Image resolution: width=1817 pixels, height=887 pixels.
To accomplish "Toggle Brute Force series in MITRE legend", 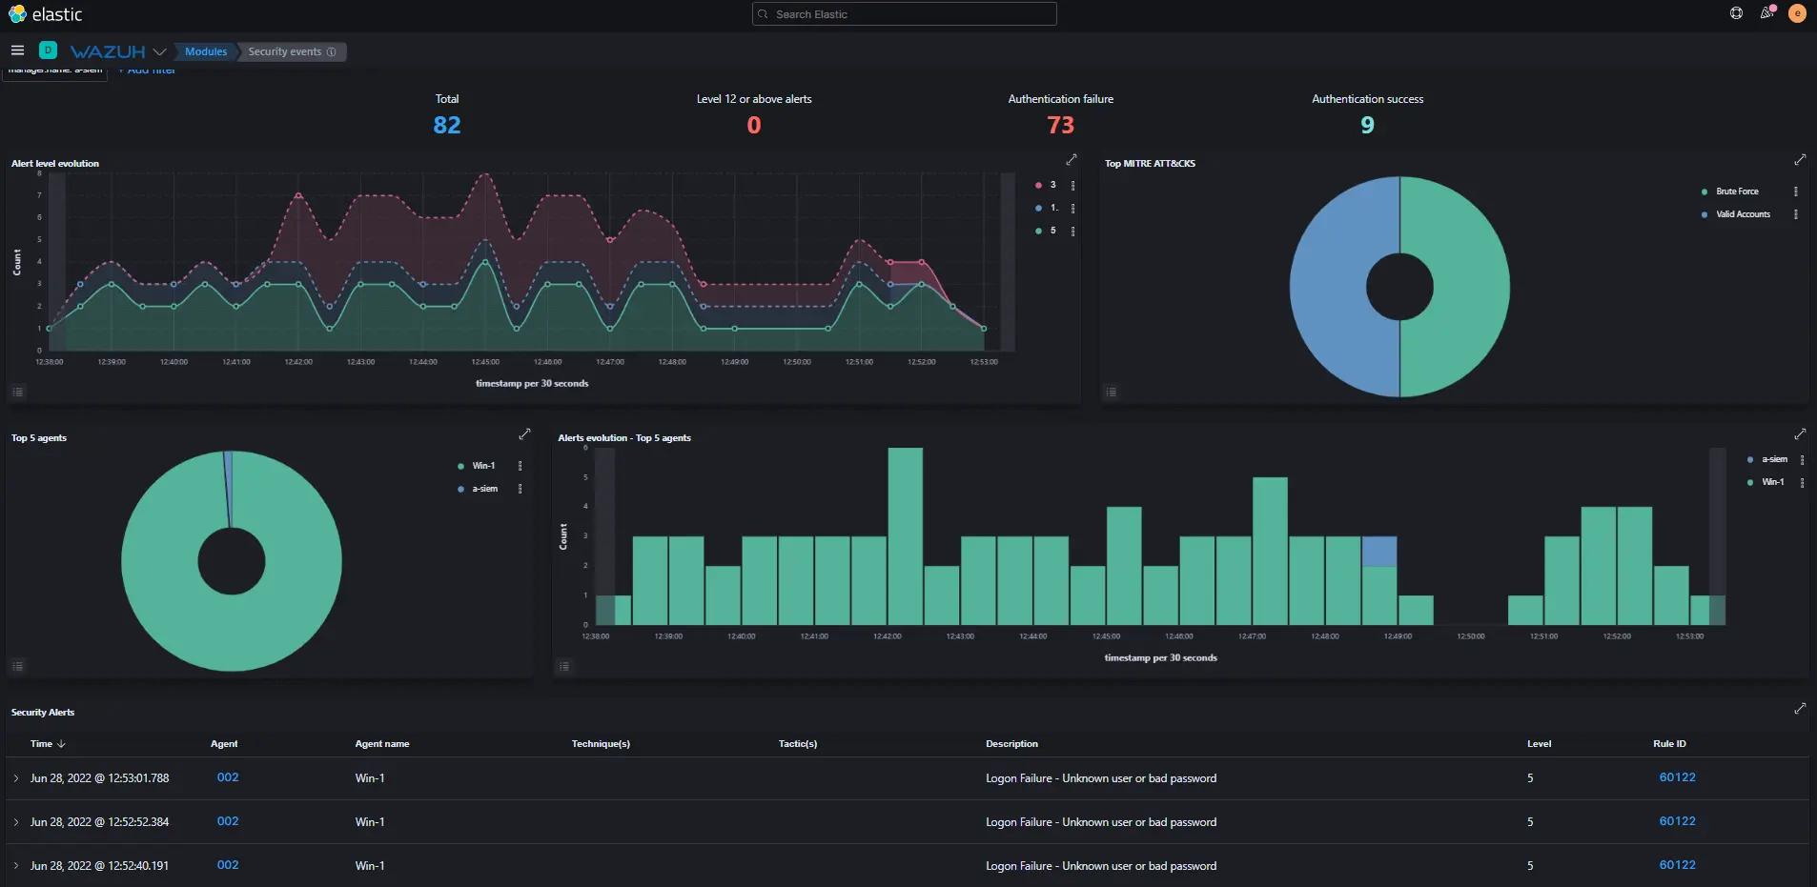I will (1736, 192).
